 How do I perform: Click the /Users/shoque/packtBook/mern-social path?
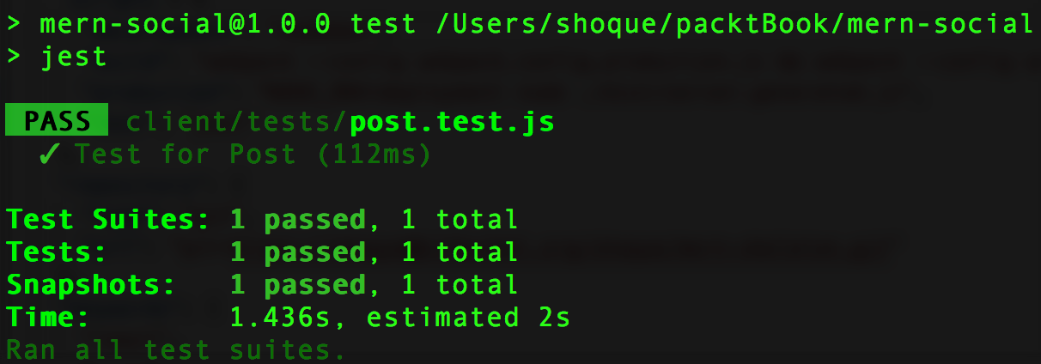click(734, 24)
